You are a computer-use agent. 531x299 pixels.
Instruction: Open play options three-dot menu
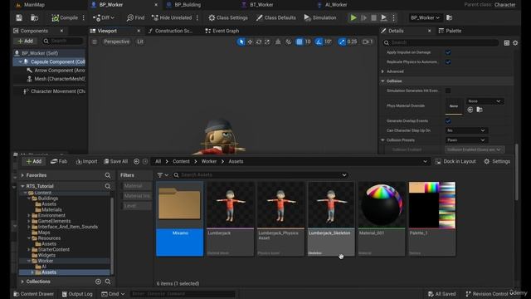tap(393, 17)
